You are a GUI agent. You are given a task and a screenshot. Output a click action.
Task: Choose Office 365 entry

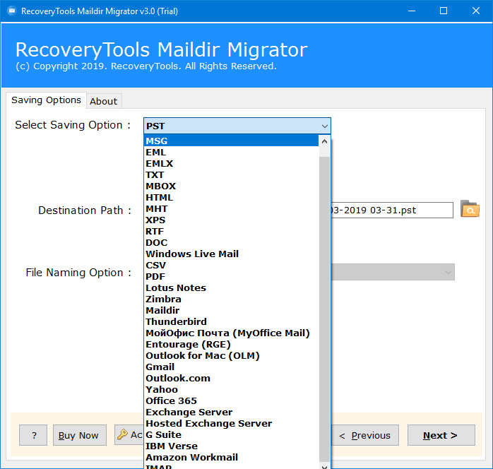coord(232,401)
